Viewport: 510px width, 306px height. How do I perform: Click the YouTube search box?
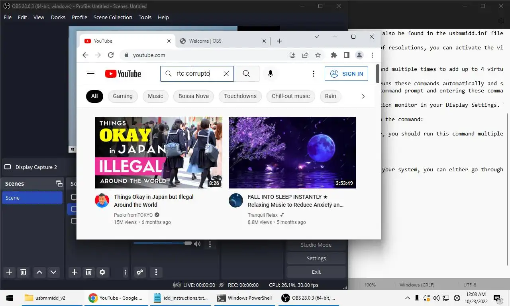197,74
